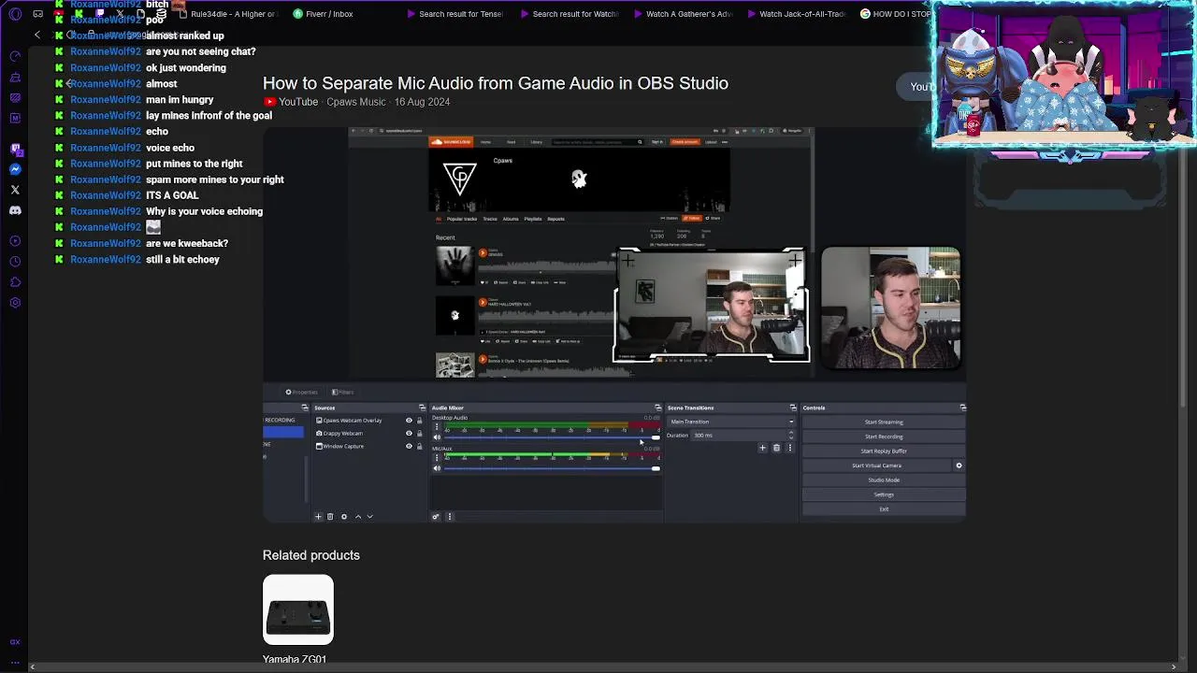The height and width of the screenshot is (673, 1197).
Task: Open the X sidebar panel
Action: click(x=15, y=190)
